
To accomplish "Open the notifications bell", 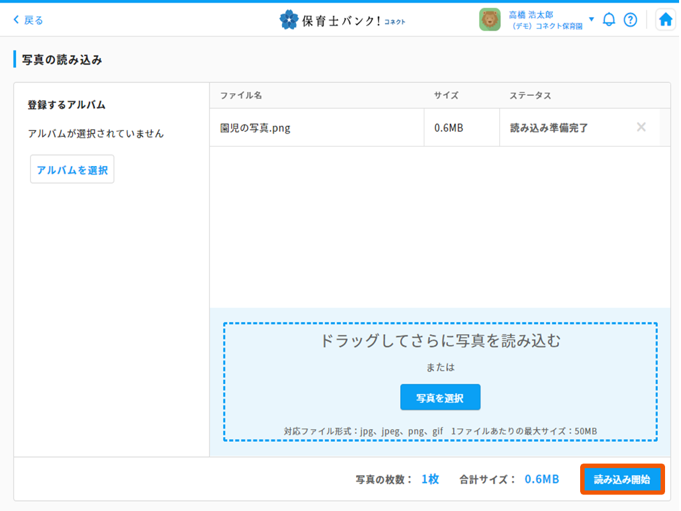I will tap(609, 20).
